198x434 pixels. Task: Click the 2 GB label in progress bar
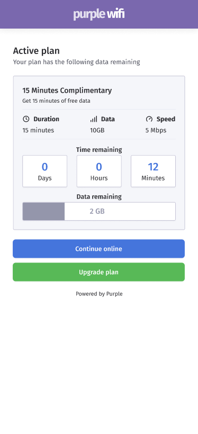point(97,212)
